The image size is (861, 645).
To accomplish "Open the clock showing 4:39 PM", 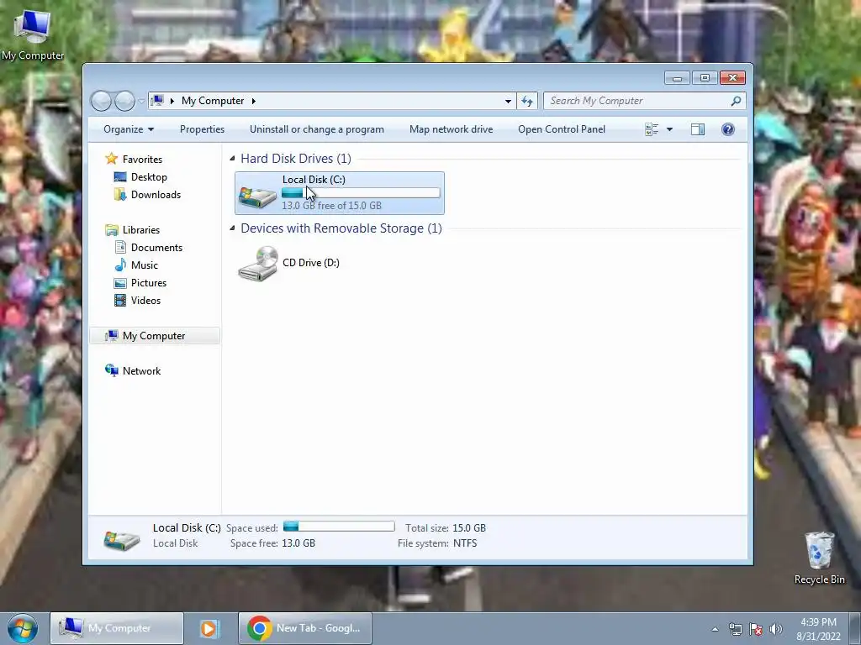I will point(818,629).
